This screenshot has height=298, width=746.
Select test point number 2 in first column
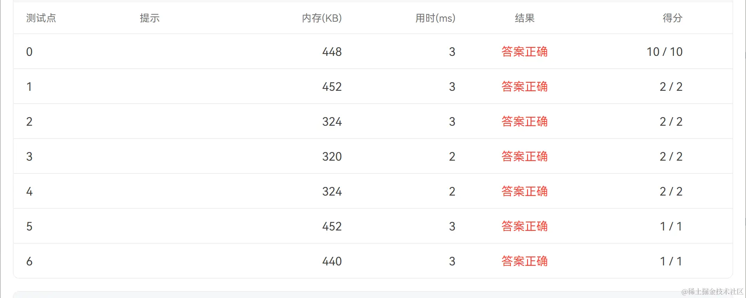pos(29,121)
